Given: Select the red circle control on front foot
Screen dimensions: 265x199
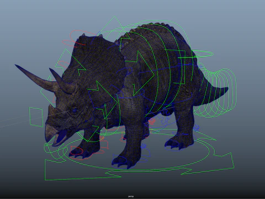Looking at the screenshot, I should point(76,150).
